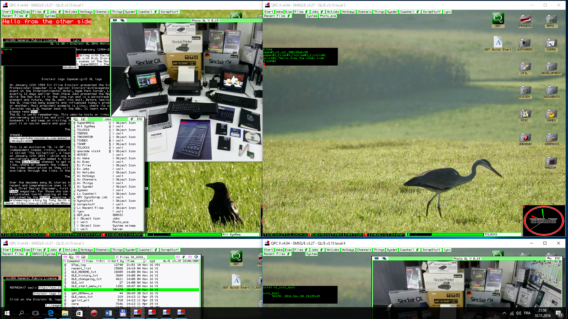Open the QDT Quick Start document icon in window 2
This screenshot has height=319, width=568.
(x=498, y=43)
